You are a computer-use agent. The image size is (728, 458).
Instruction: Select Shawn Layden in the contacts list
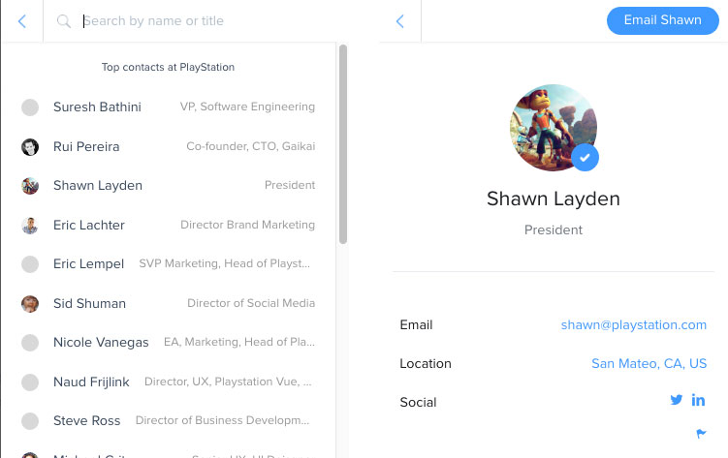(x=168, y=185)
